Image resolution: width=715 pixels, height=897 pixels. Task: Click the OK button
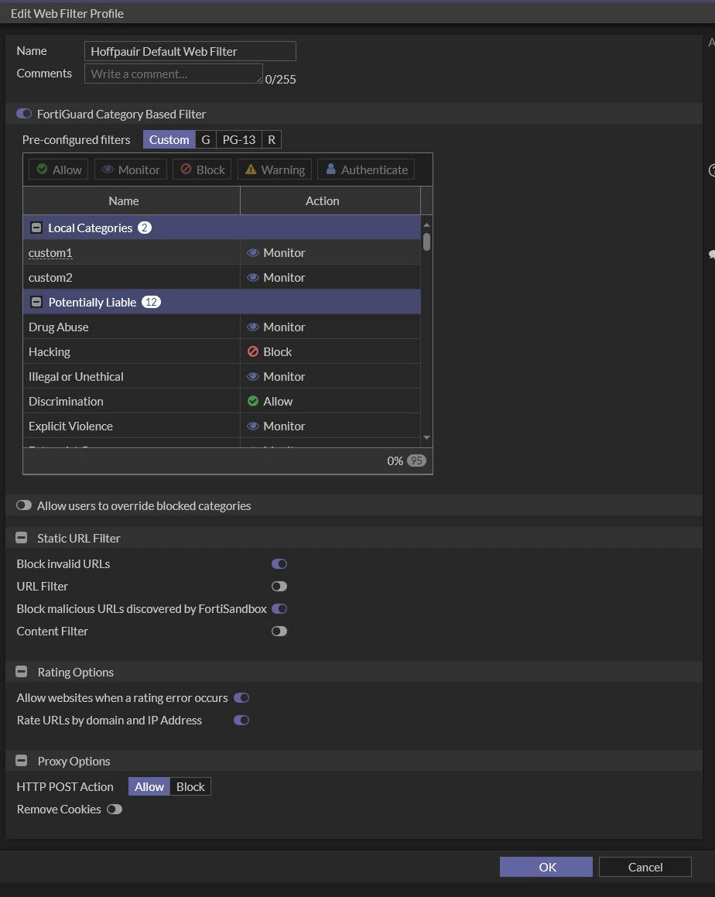[546, 867]
